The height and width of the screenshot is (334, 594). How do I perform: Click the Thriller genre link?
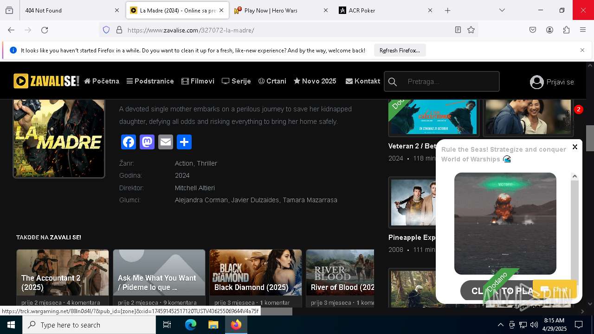coord(207,163)
